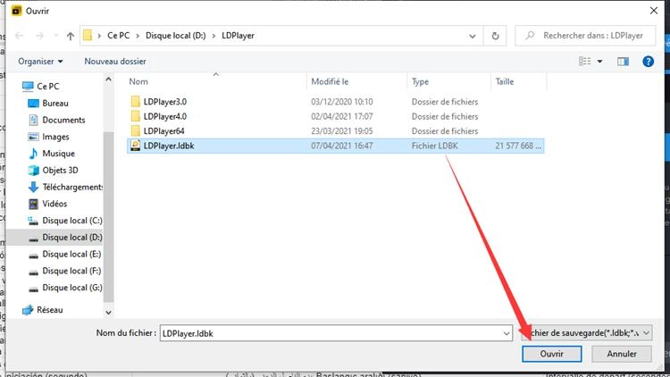Open view options dropdown arrow
Image resolution: width=670 pixels, height=377 pixels.
coord(600,62)
